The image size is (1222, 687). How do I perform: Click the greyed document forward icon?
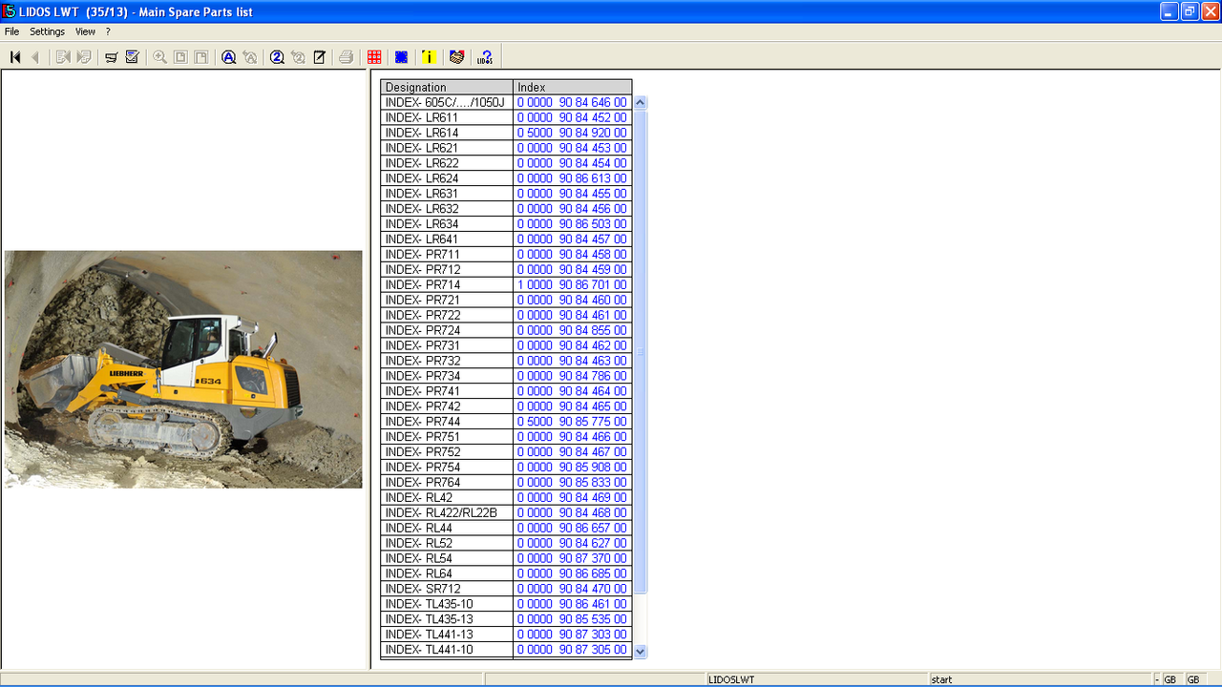point(84,57)
